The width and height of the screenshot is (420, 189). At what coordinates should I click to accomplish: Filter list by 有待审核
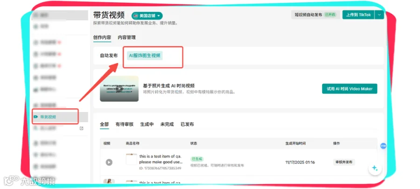(125, 124)
